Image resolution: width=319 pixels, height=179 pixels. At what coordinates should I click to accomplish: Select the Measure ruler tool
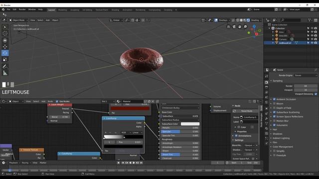[x=5, y=73]
